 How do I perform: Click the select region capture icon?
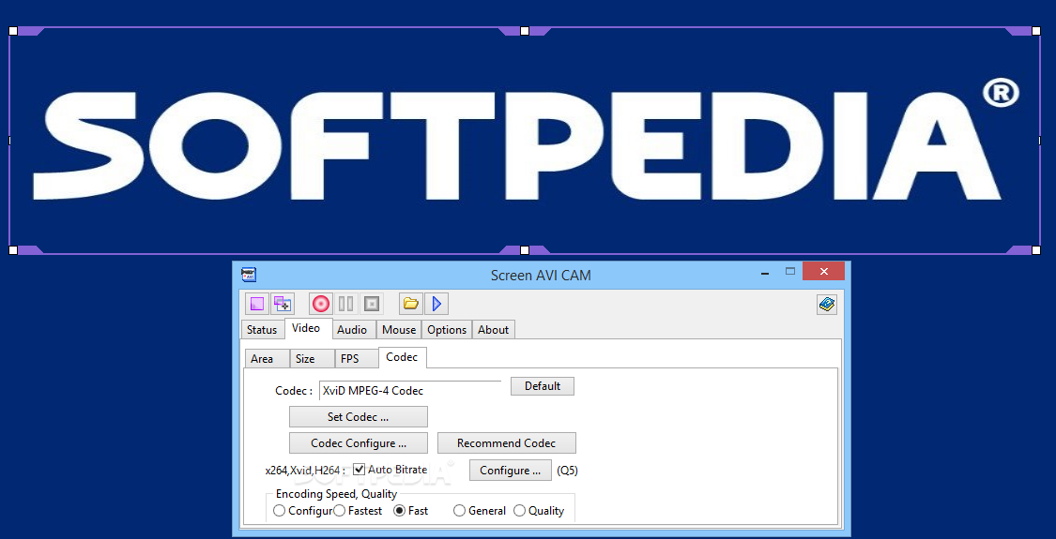click(256, 304)
